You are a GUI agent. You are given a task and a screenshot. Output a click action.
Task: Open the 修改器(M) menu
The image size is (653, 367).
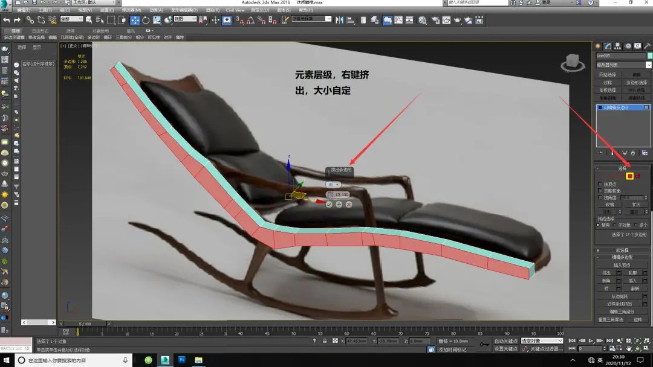coord(132,10)
